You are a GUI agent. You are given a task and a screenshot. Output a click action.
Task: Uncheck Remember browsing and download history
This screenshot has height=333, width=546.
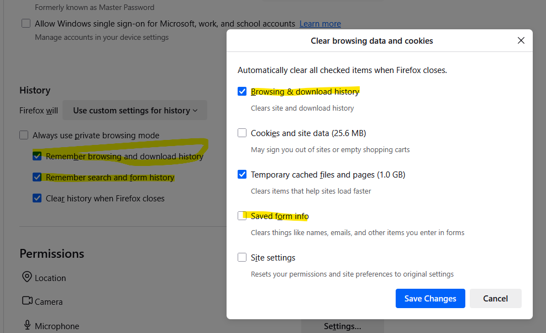point(37,156)
